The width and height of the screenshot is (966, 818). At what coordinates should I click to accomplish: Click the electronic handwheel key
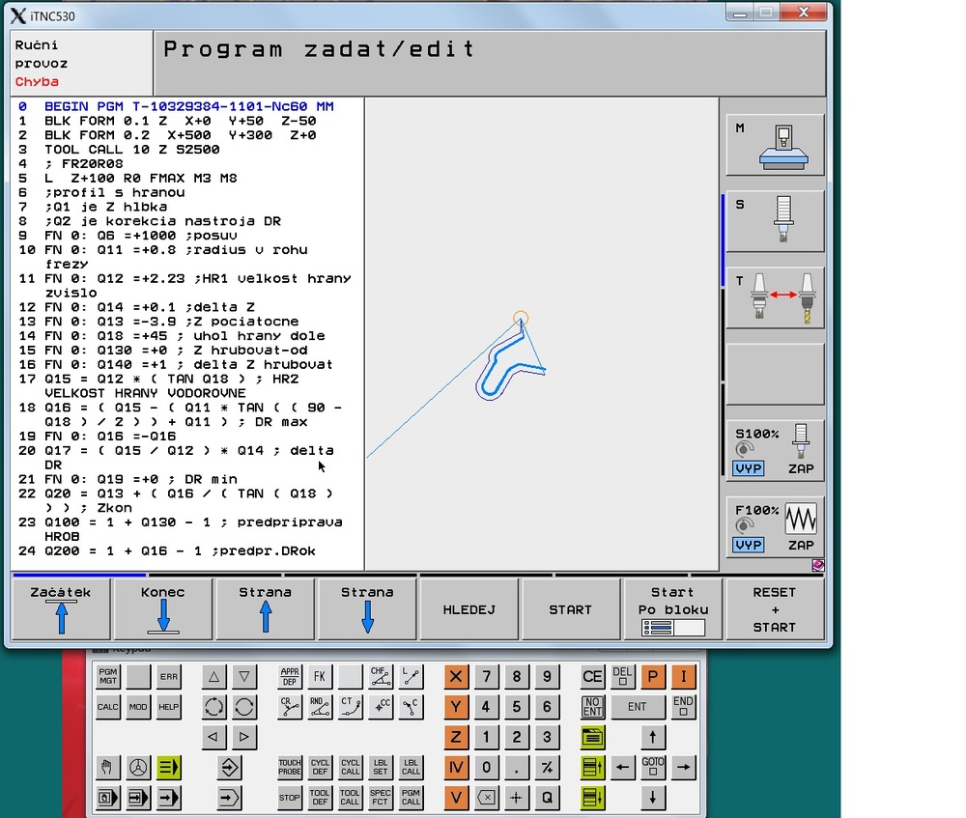click(x=138, y=768)
